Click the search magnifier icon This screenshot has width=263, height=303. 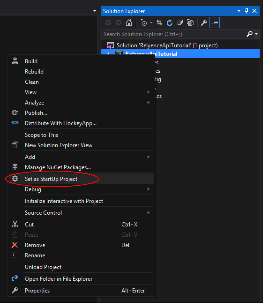(249, 34)
